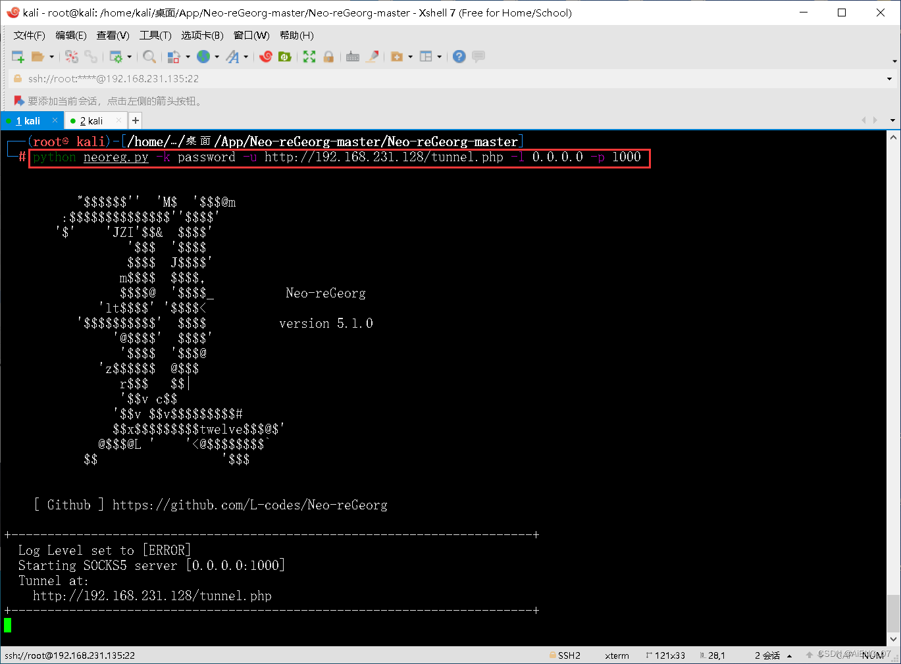Expand the Encoding globe dropdown arrow
The width and height of the screenshot is (901, 664).
(217, 57)
